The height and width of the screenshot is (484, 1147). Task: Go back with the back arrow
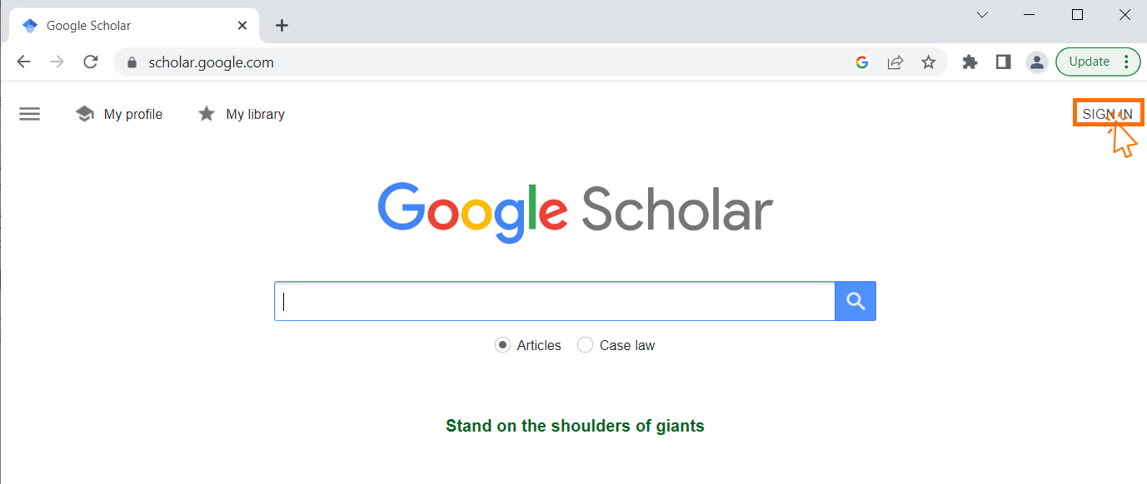pyautogui.click(x=24, y=62)
